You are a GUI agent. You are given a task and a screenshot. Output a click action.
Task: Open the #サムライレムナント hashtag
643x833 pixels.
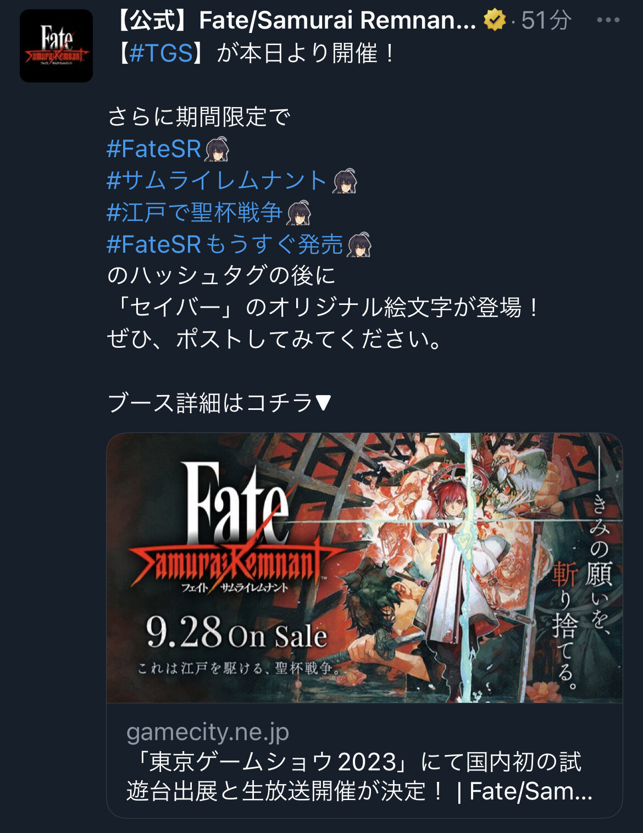tap(217, 181)
